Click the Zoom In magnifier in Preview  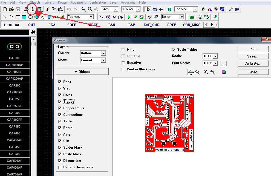point(206,72)
